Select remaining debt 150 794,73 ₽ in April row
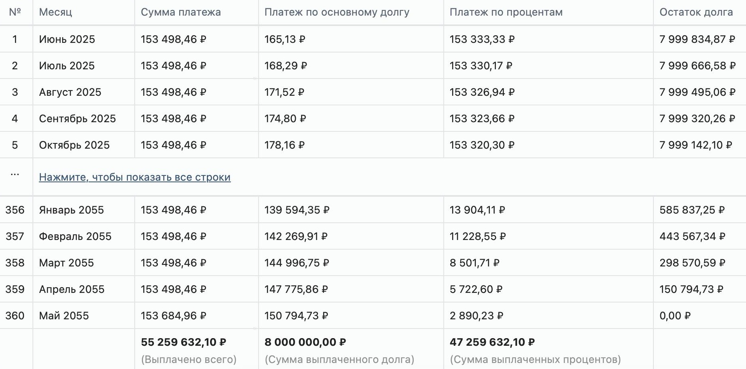The height and width of the screenshot is (369, 746). [691, 289]
